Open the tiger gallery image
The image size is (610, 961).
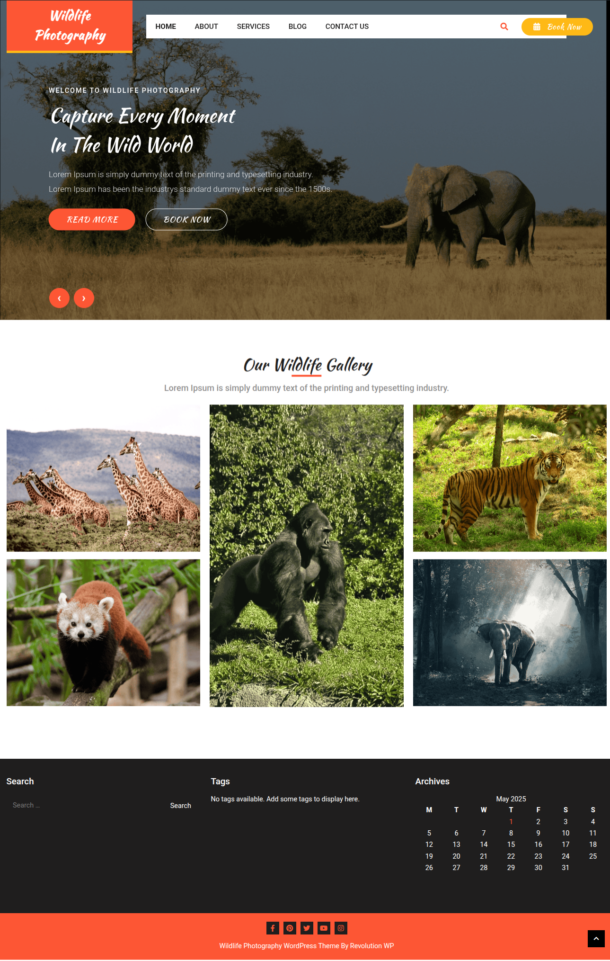click(x=510, y=478)
